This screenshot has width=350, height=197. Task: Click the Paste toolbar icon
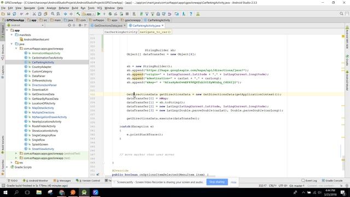click(x=45, y=14)
